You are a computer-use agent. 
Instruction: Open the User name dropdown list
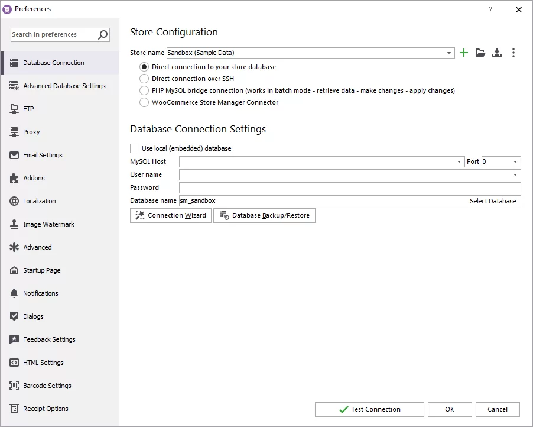(516, 174)
